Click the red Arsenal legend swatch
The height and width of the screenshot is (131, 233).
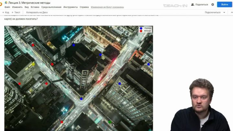(141, 31)
